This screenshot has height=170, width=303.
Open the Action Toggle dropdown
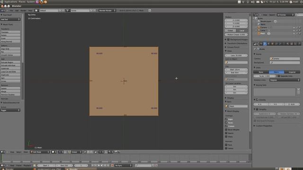(10, 110)
